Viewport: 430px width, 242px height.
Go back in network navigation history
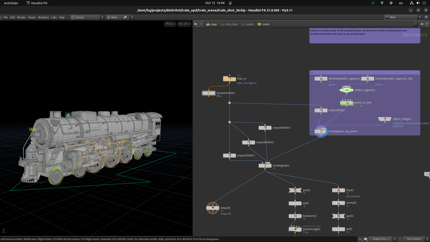click(195, 24)
